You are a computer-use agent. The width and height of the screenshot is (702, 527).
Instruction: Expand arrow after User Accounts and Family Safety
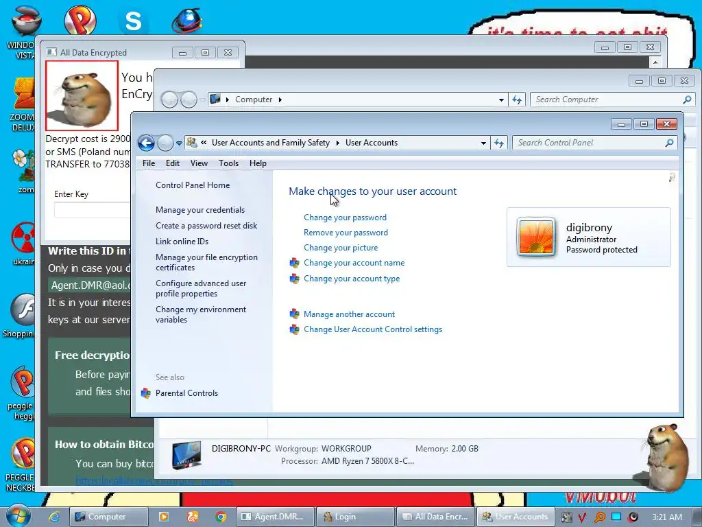pyautogui.click(x=337, y=143)
